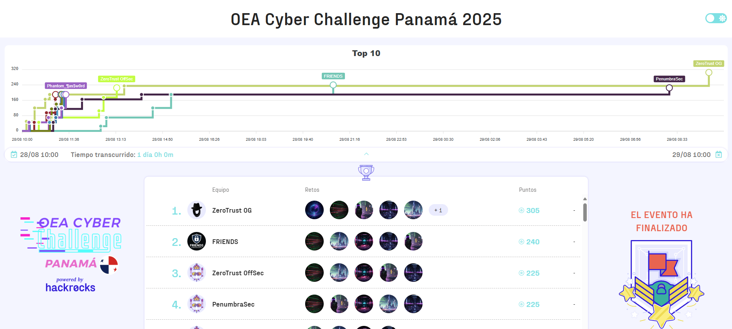Image resolution: width=732 pixels, height=329 pixels.
Task: Click FRIENDS team shield avatar
Action: (197, 242)
